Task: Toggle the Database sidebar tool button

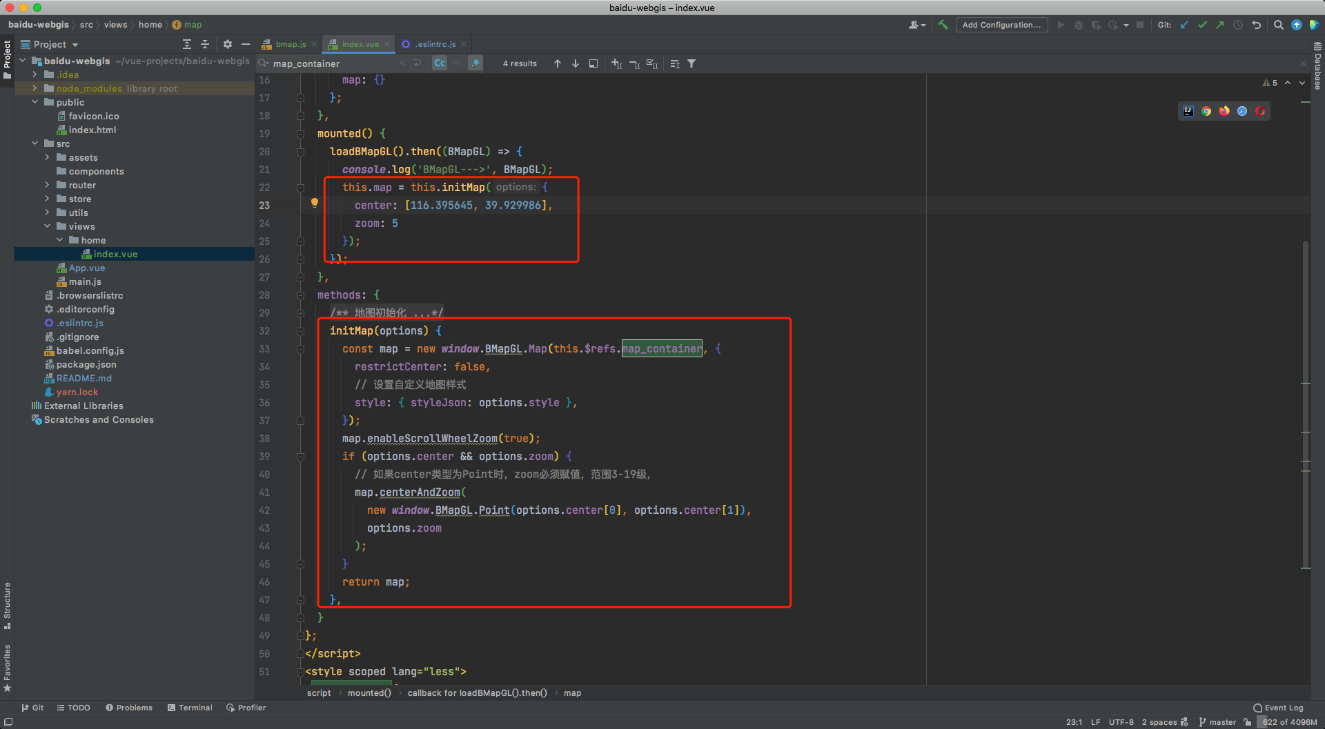Action: tap(1317, 66)
